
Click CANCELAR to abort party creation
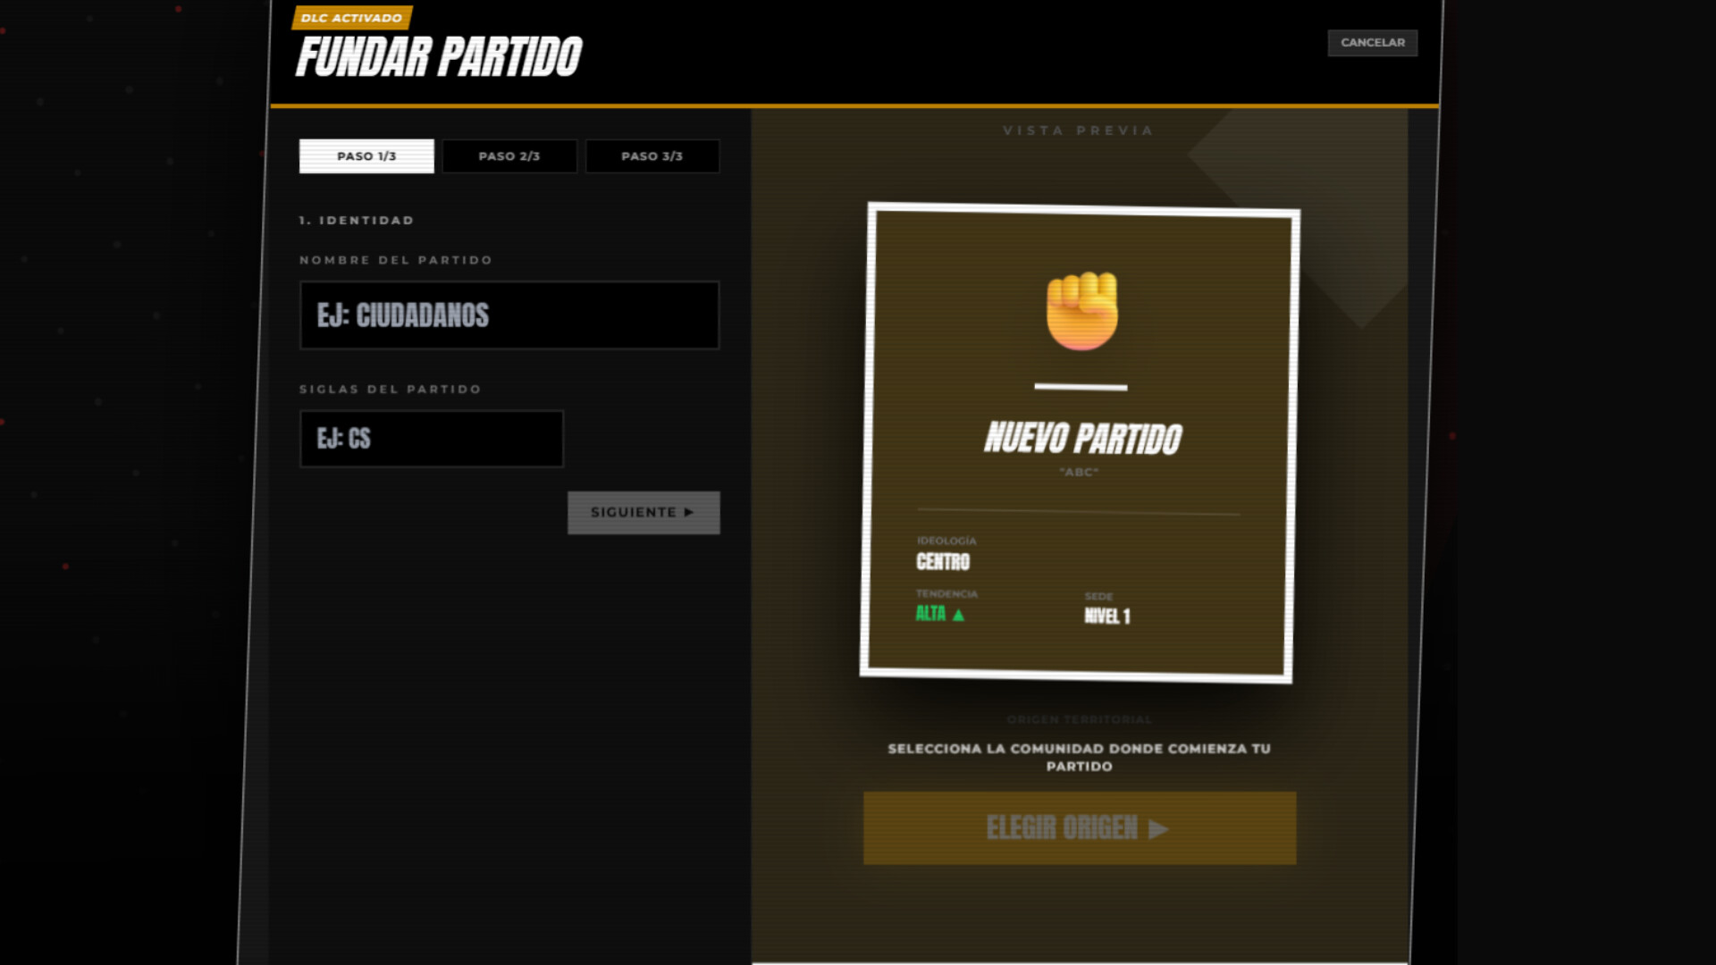[x=1373, y=42]
